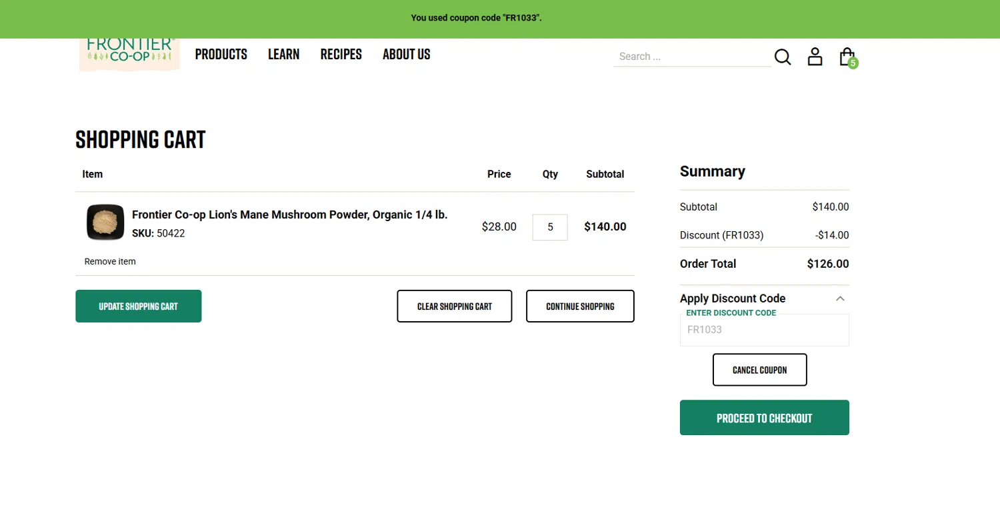Click the Price column header
Screen dimensions: 1000x531
pos(499,175)
